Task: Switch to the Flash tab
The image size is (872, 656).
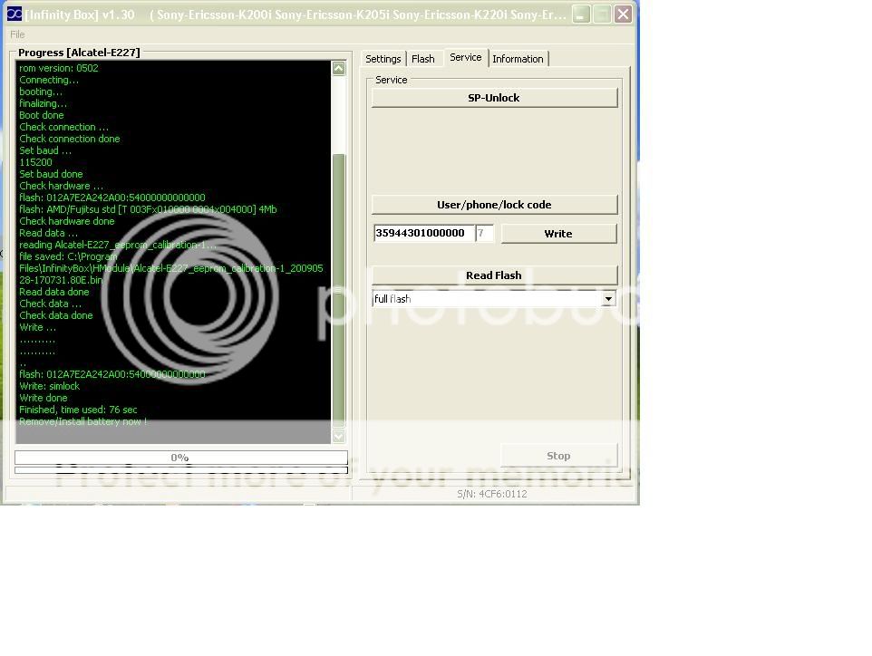Action: coord(423,59)
